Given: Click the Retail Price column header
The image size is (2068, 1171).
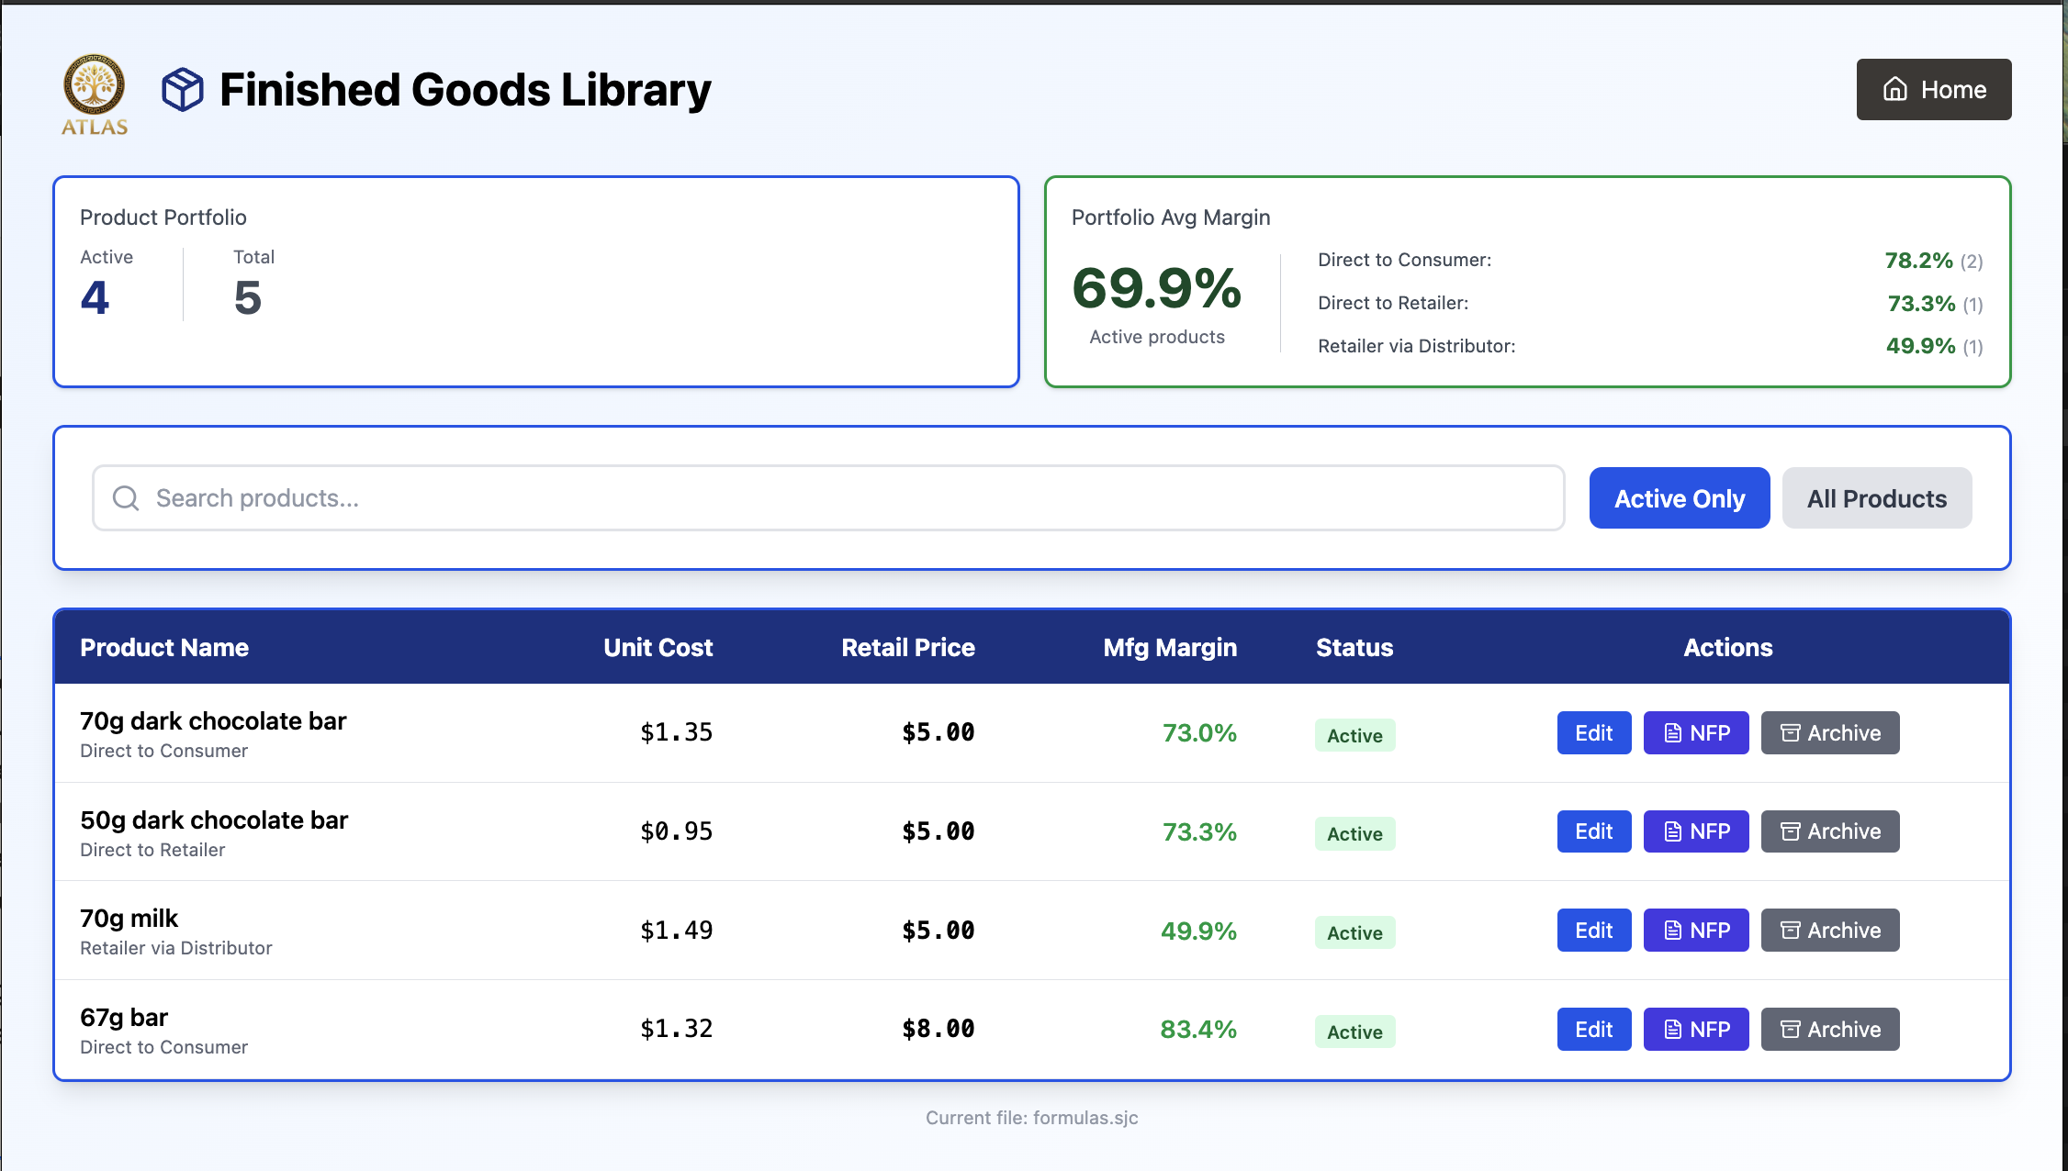Looking at the screenshot, I should point(907,648).
